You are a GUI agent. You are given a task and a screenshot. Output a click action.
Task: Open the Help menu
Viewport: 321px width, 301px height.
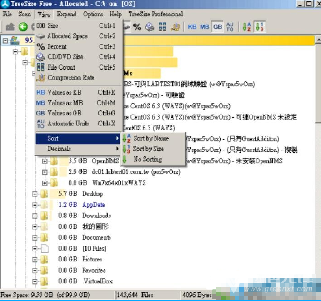point(115,14)
